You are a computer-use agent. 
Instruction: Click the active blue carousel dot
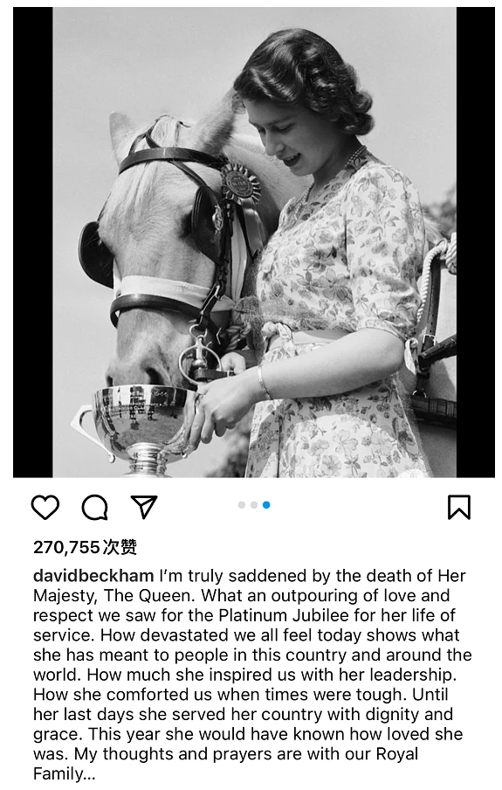tap(266, 505)
